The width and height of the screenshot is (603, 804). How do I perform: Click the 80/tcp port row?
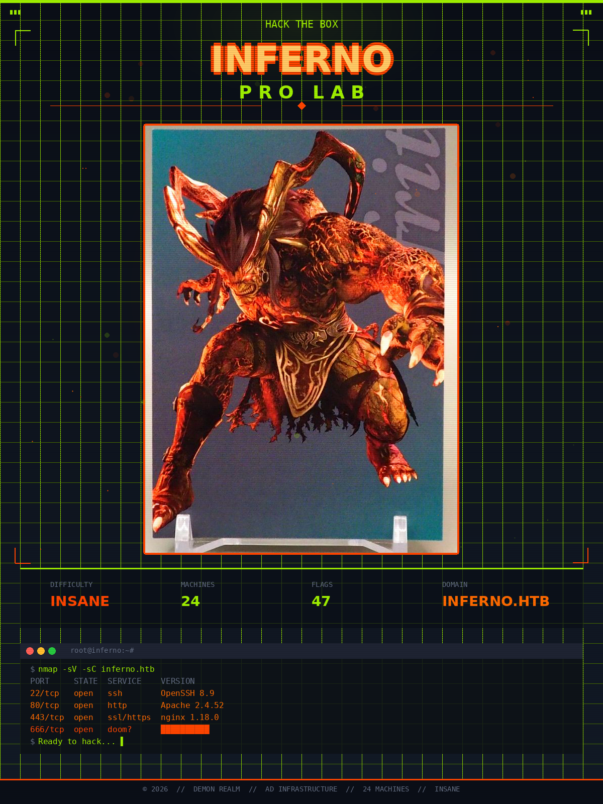(127, 705)
